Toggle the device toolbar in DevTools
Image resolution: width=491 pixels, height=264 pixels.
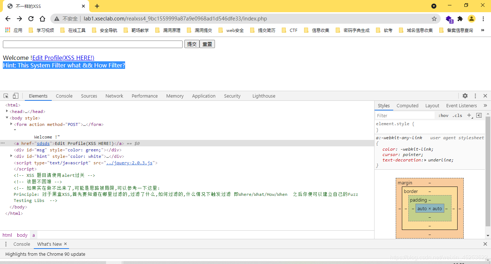pos(15,96)
